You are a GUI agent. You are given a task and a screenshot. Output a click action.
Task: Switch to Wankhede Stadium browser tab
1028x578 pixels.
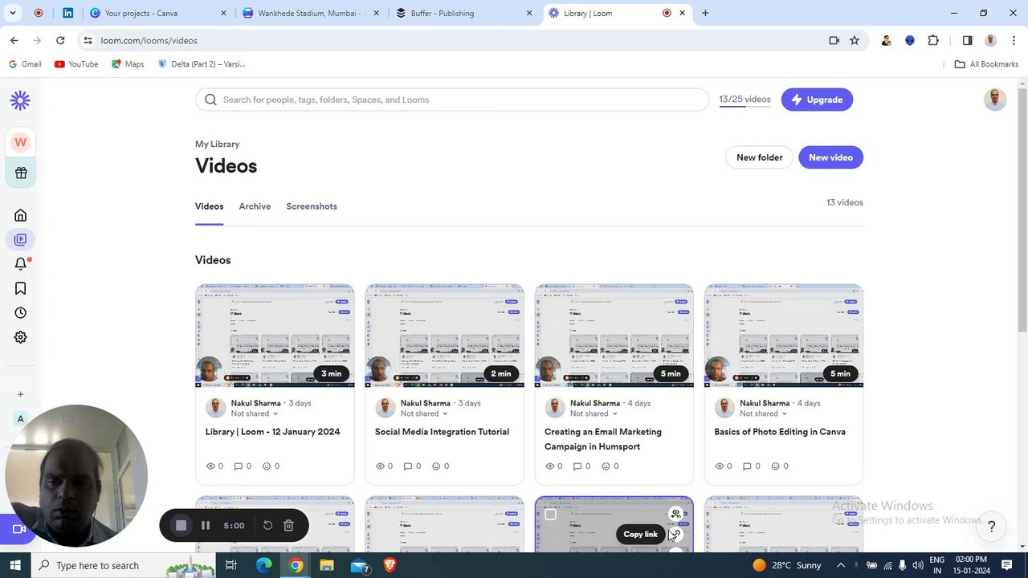pyautogui.click(x=309, y=13)
